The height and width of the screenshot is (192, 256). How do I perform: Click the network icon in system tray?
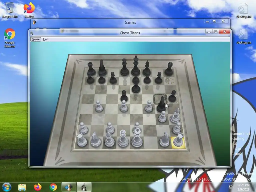pos(231,187)
